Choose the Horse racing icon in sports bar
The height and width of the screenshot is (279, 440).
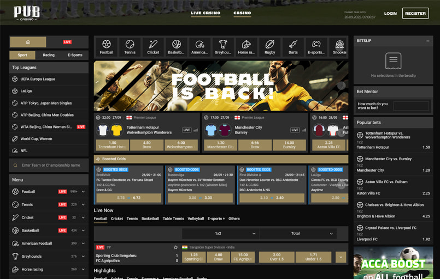click(x=246, y=47)
